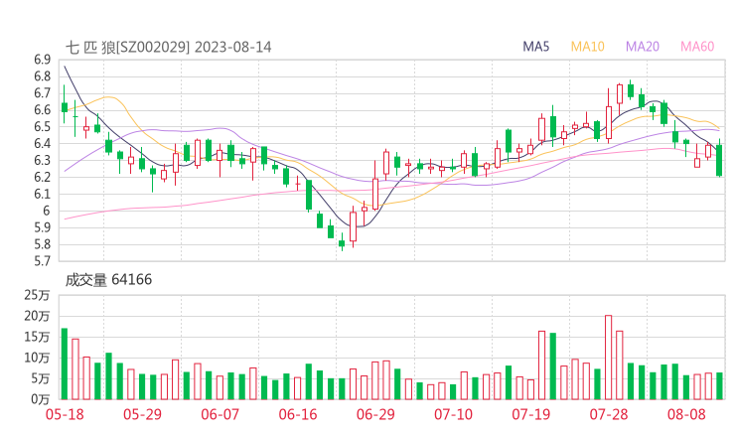
Task: Click the 0万 volume axis label
Action: [x=41, y=399]
